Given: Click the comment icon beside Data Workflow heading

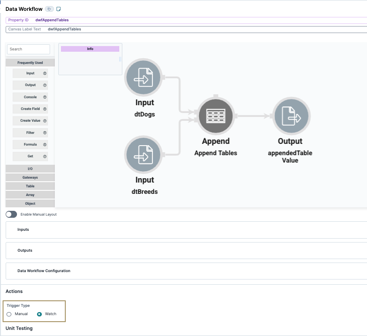Looking at the screenshot, I should coord(59,8).
